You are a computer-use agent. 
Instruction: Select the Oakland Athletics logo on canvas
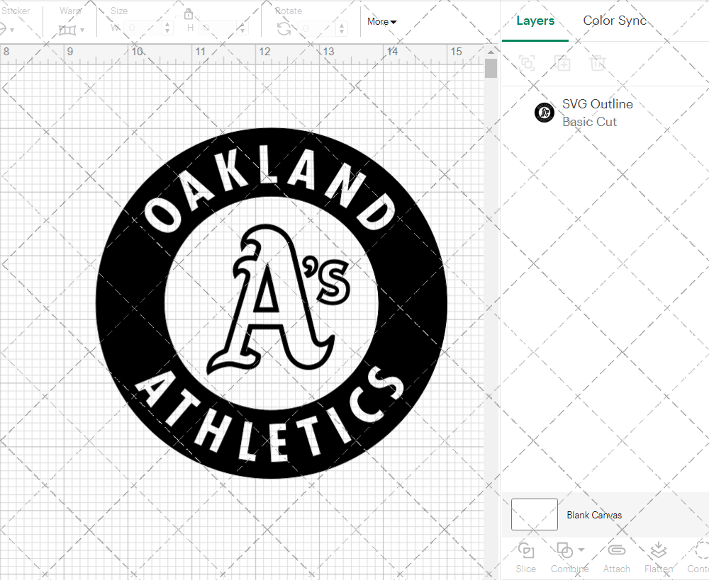(272, 303)
